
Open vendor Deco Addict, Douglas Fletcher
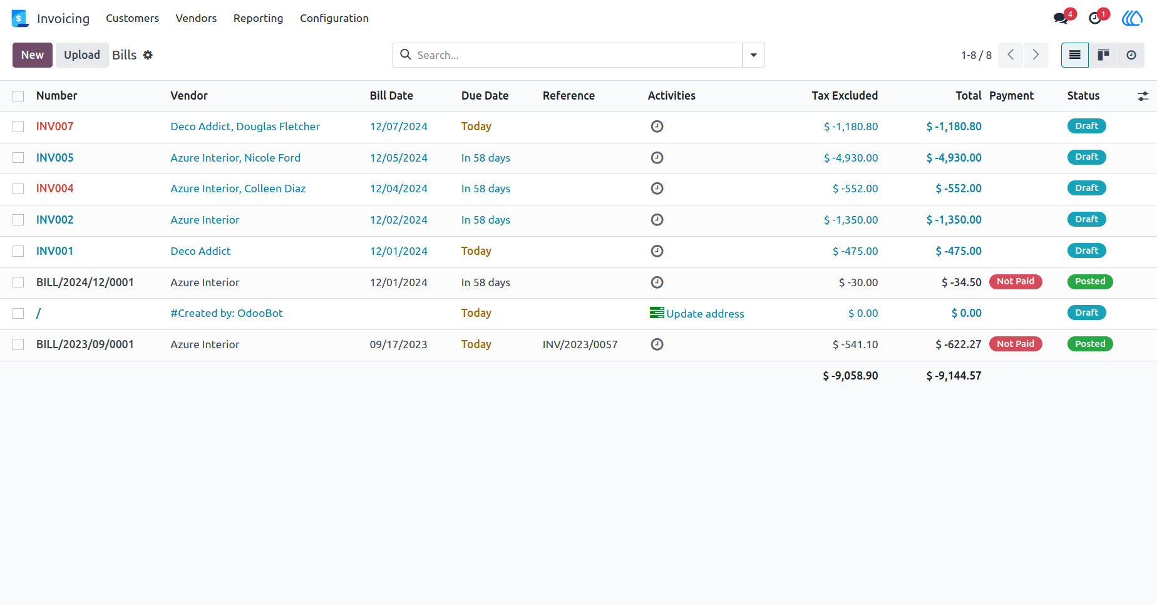[245, 127]
